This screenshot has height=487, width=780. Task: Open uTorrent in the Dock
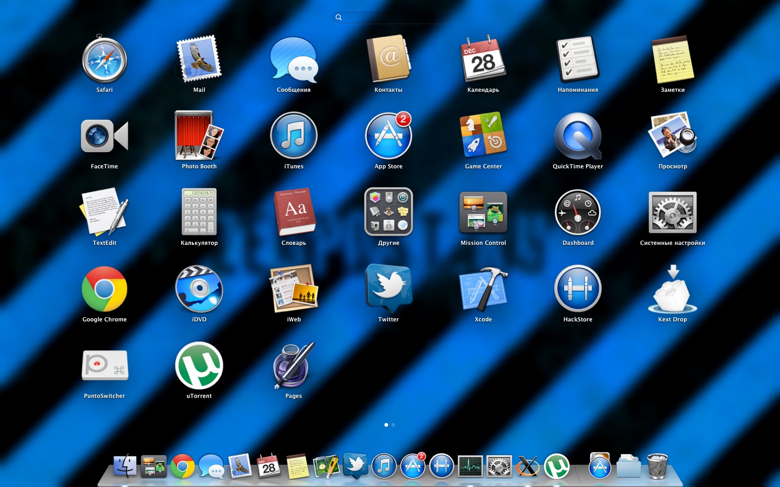pos(557,466)
